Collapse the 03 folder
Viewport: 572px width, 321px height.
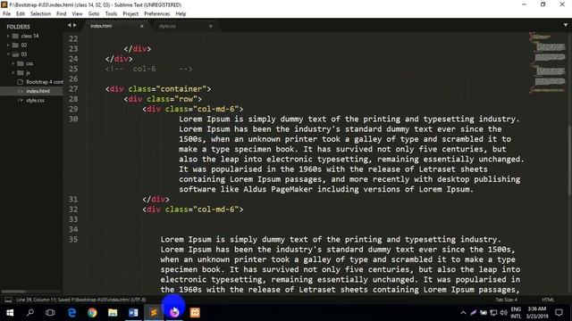tap(8, 54)
